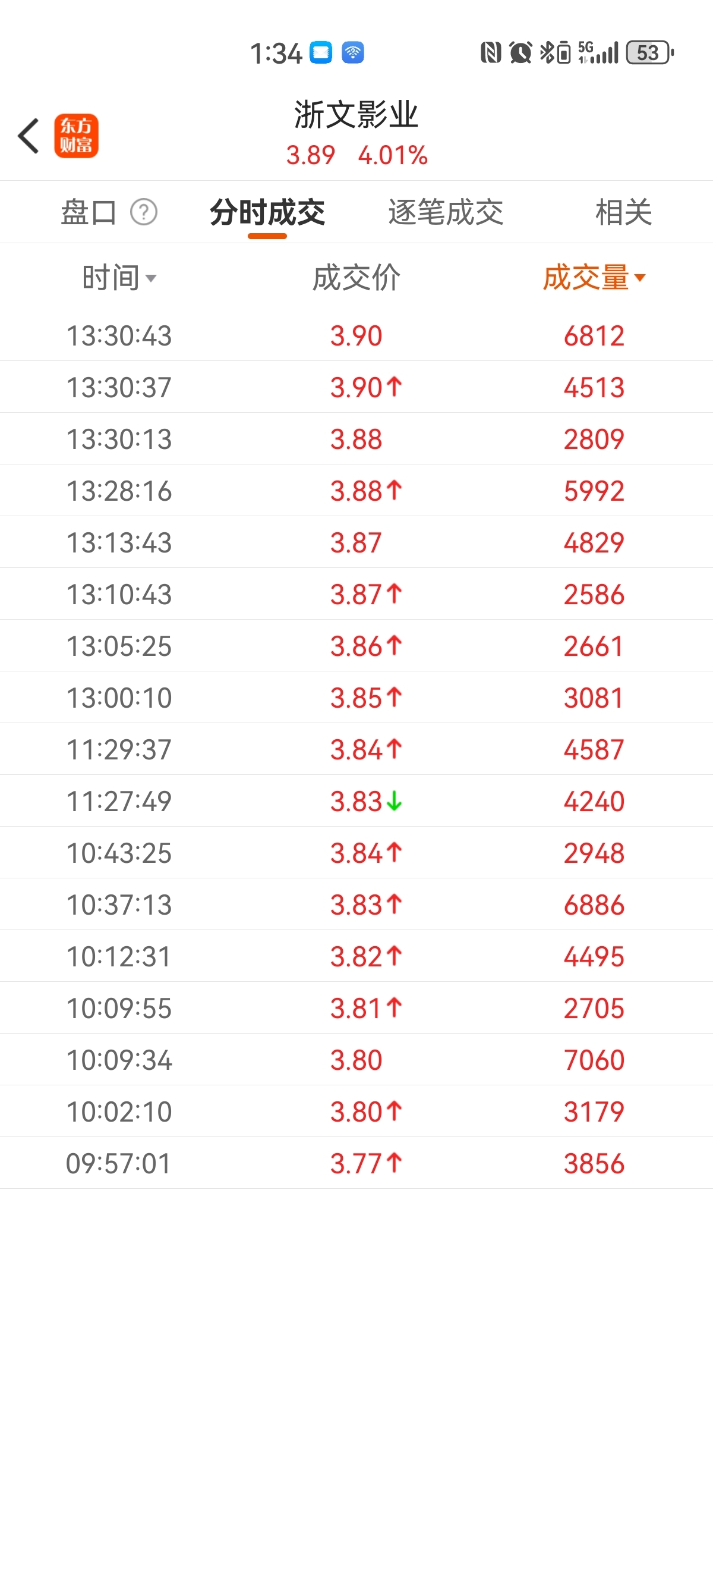
Task: Tap the 浙文影业 stock title
Action: [356, 115]
